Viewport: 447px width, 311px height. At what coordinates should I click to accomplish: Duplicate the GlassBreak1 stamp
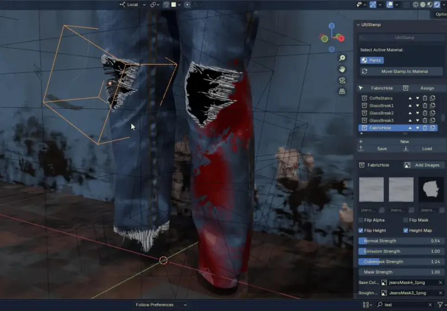click(x=433, y=106)
